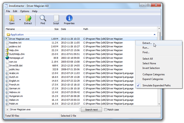Click the search text input field
Image resolution: width=184 pixels, height=123 pixels.
[x=44, y=110]
